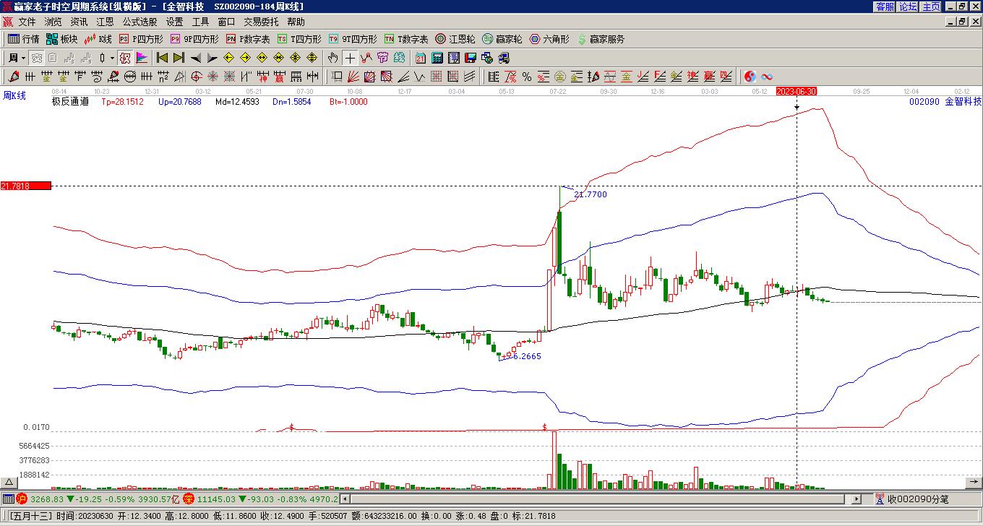The width and height of the screenshot is (983, 526).
Task: Click the volume panel right arrow
Action: (x=974, y=482)
